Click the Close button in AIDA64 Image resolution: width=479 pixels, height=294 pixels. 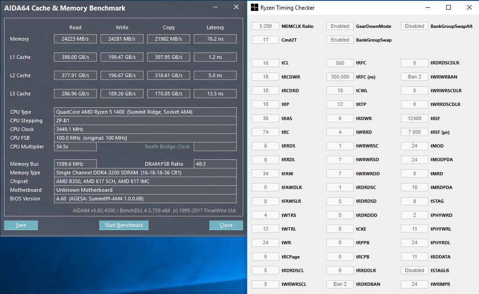tap(226, 225)
